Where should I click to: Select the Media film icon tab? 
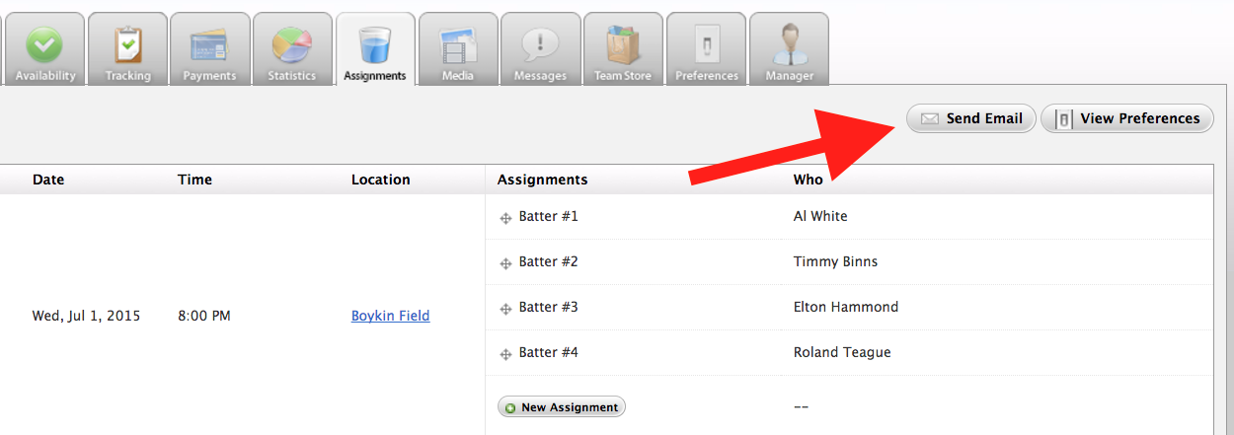pos(457,49)
